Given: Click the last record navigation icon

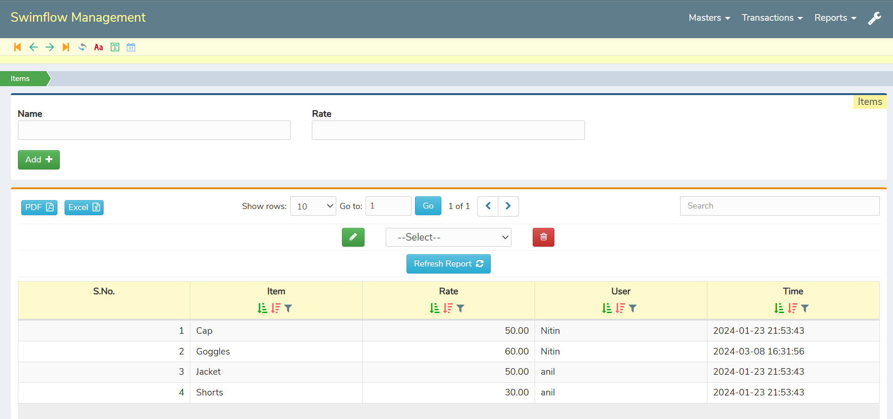Looking at the screenshot, I should click(x=66, y=47).
